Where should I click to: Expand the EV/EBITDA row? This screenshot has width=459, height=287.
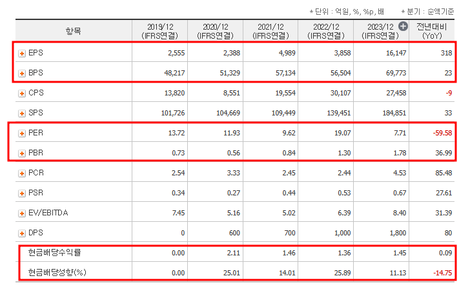22,213
